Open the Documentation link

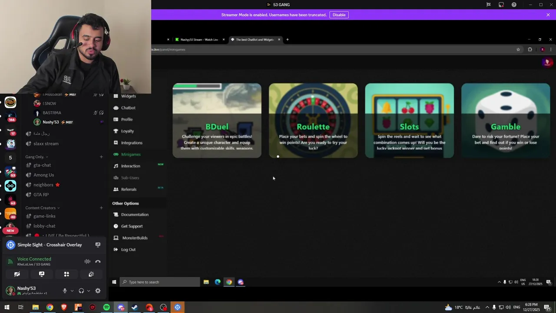pyautogui.click(x=135, y=215)
